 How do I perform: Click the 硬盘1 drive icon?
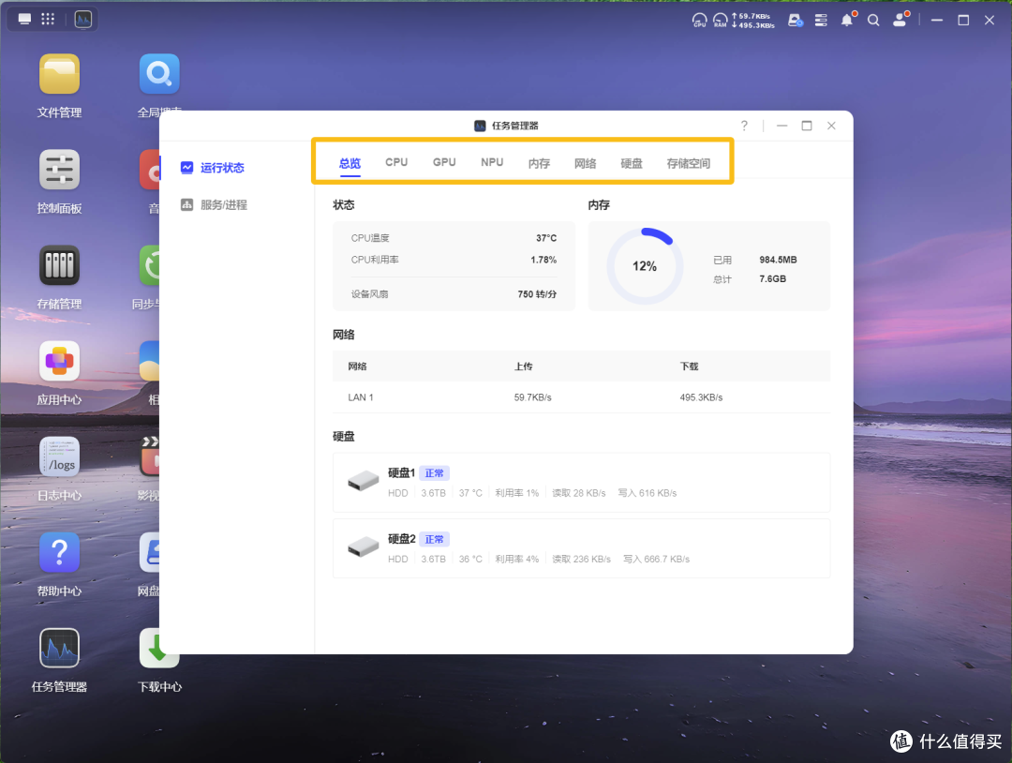click(x=364, y=481)
